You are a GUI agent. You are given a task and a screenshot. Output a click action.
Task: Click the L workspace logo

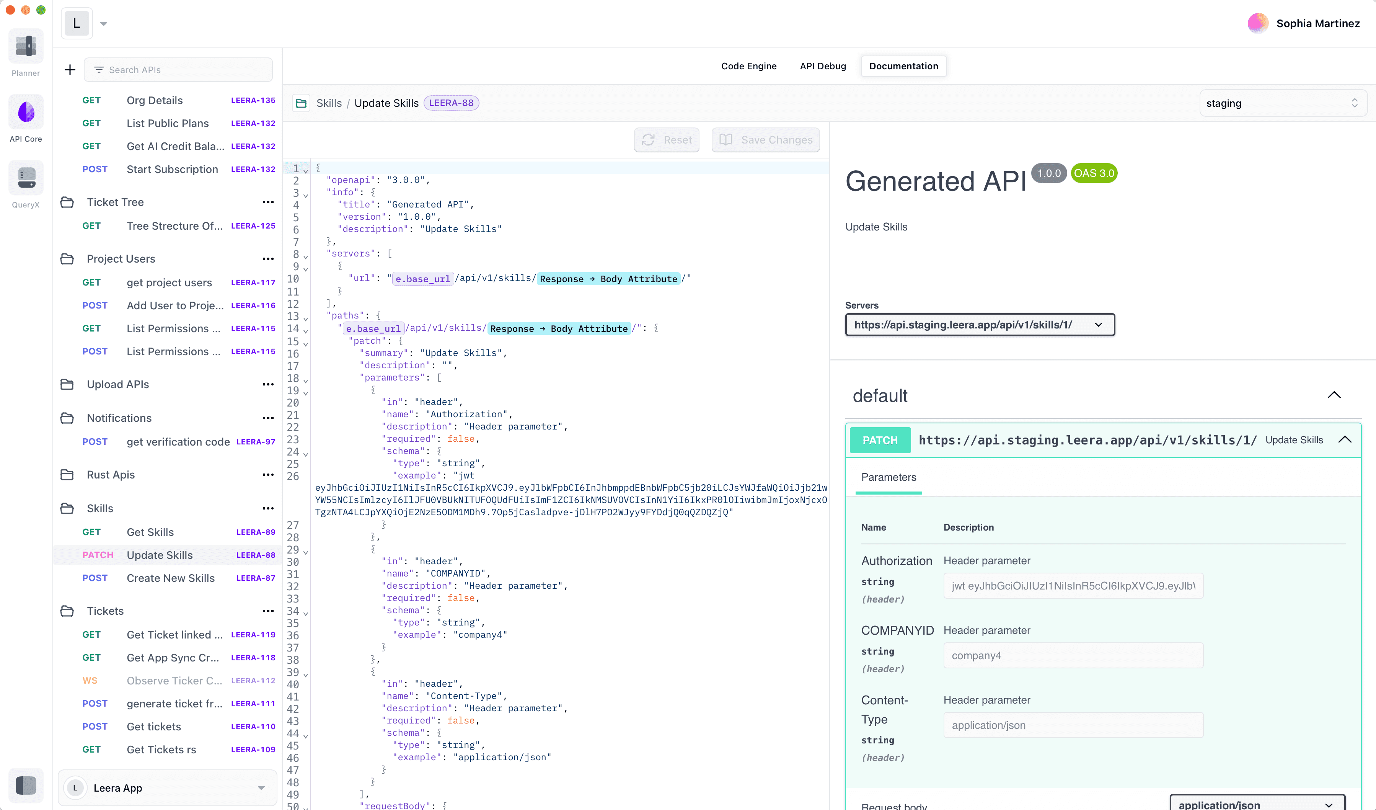tap(77, 23)
